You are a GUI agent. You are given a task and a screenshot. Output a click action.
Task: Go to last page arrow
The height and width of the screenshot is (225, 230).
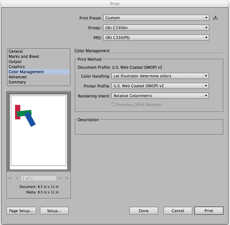click(67, 178)
